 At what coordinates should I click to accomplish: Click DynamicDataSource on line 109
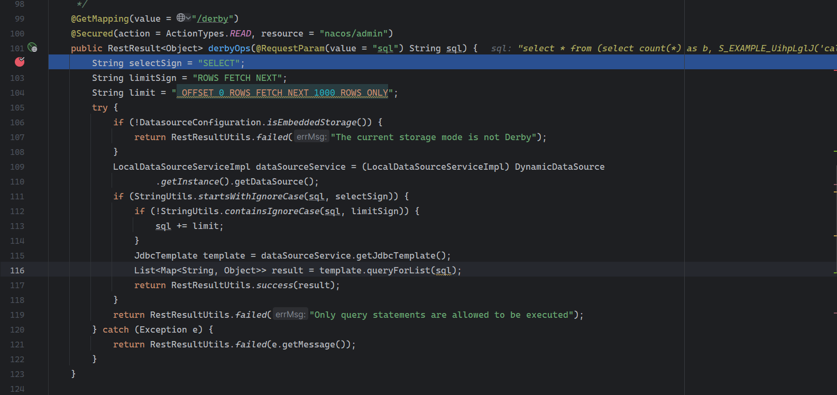(560, 167)
